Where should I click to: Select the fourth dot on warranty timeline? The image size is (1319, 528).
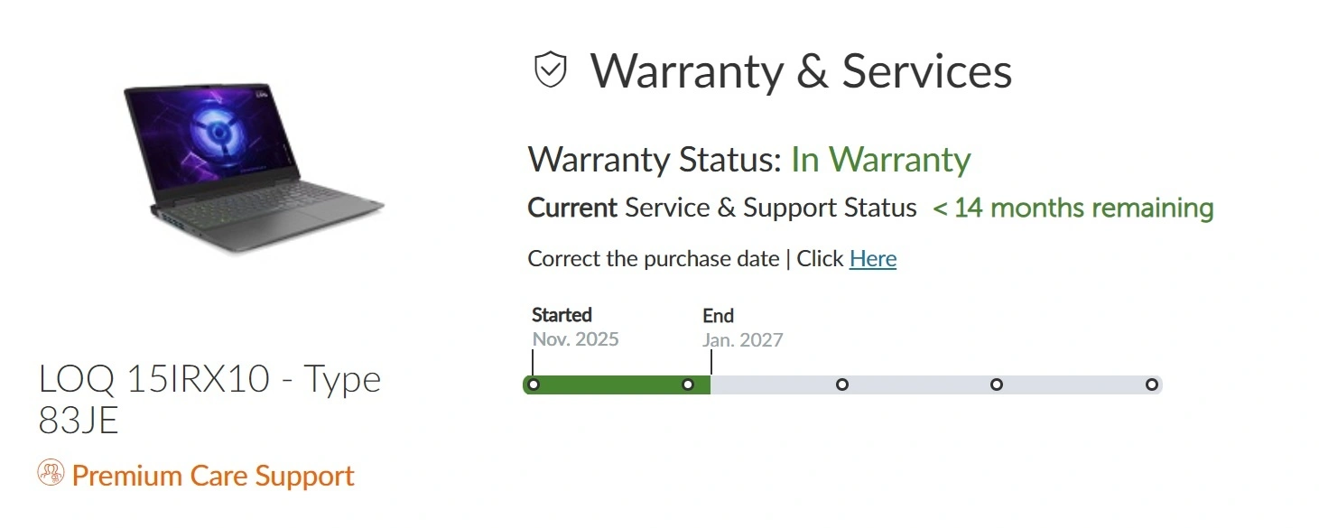click(x=997, y=384)
